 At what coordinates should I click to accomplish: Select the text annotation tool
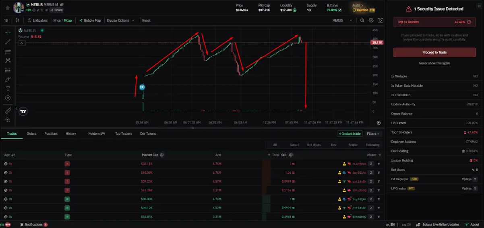(8, 88)
